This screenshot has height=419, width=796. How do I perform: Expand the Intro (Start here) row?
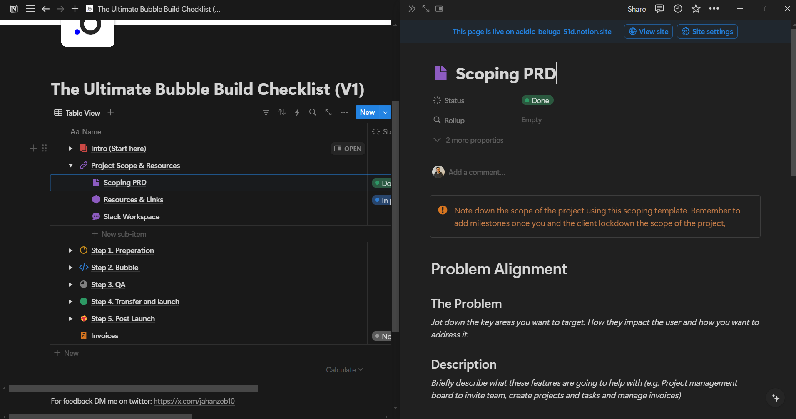(70, 149)
